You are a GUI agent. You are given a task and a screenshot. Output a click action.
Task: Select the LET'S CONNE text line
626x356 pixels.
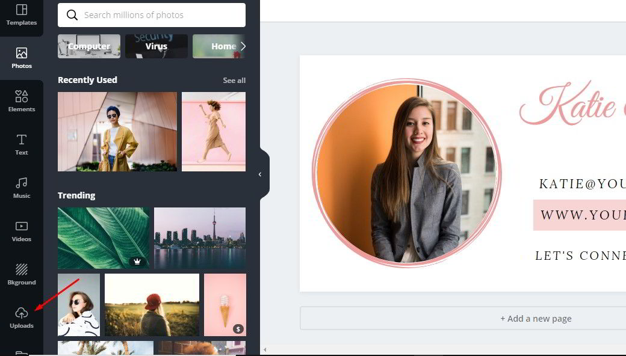(x=580, y=256)
